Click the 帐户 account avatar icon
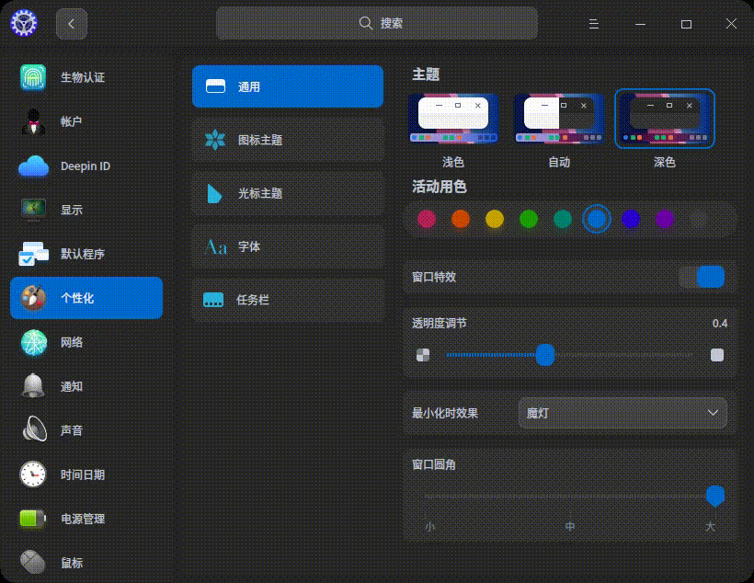754x583 pixels. pos(33,121)
